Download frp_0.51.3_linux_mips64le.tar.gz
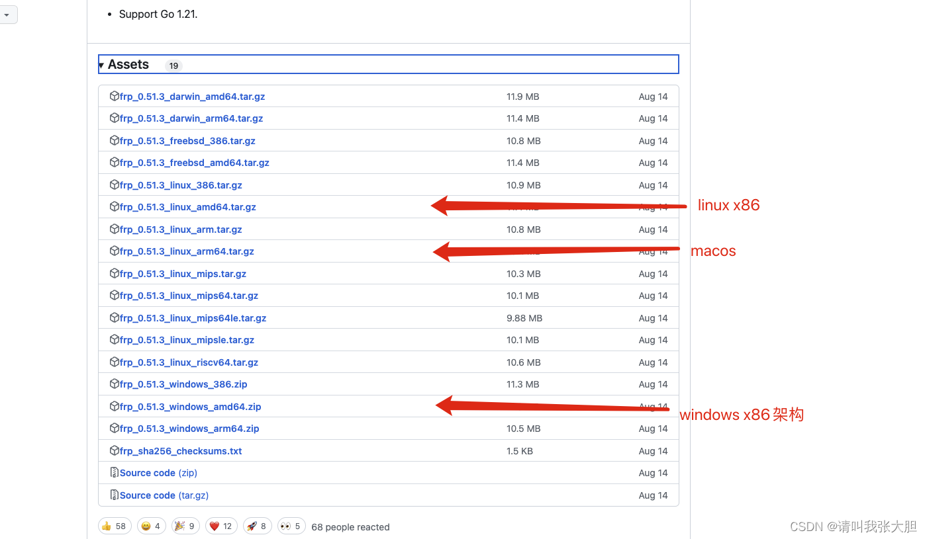927x539 pixels. 193,318
